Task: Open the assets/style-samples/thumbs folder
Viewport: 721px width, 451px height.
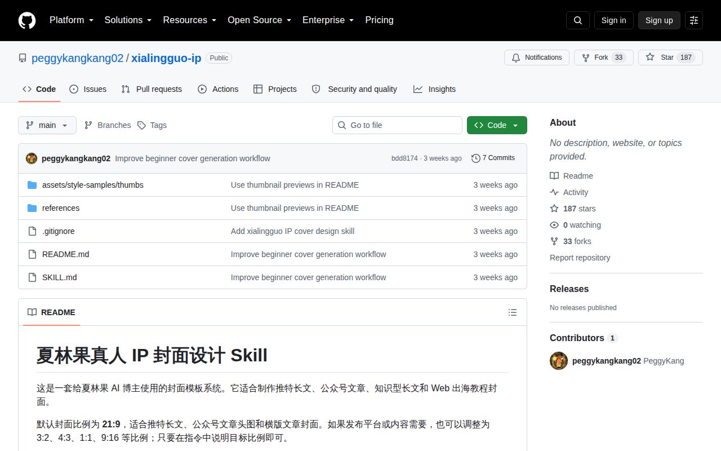Action: pos(93,185)
